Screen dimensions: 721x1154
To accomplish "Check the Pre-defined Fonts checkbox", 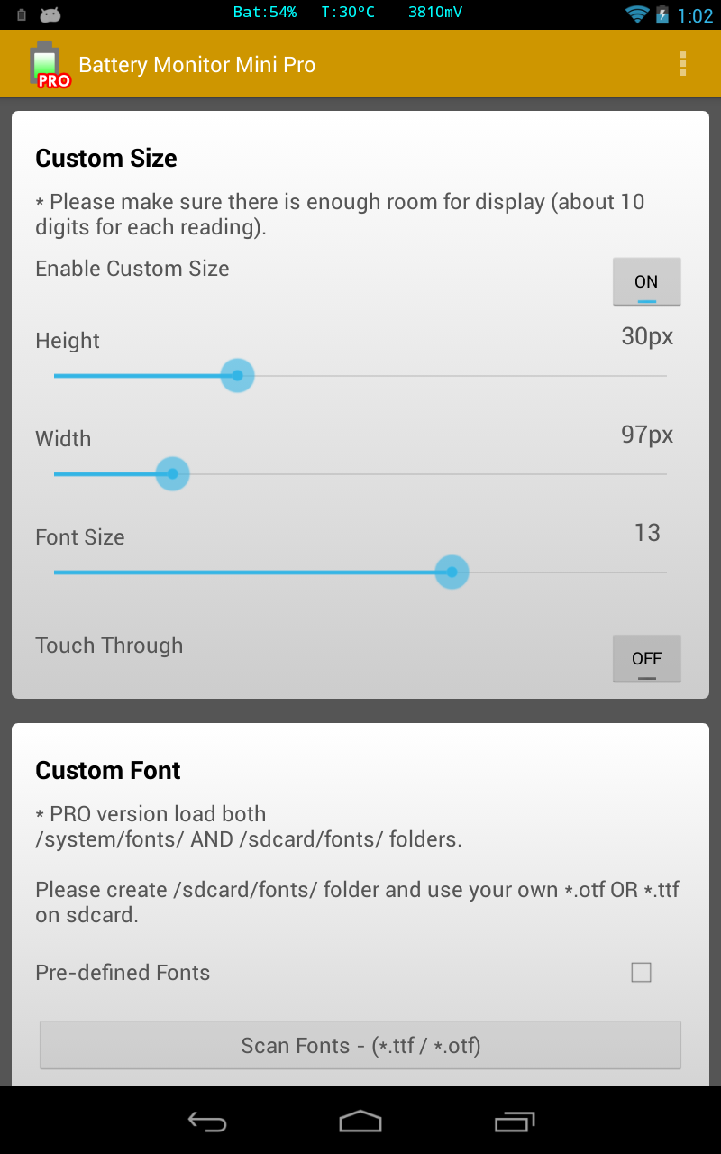I will [x=641, y=972].
